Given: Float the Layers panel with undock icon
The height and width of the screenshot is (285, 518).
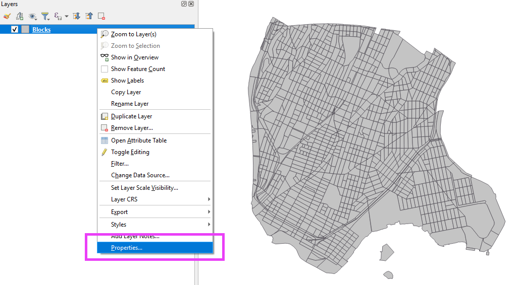Looking at the screenshot, I should (184, 4).
